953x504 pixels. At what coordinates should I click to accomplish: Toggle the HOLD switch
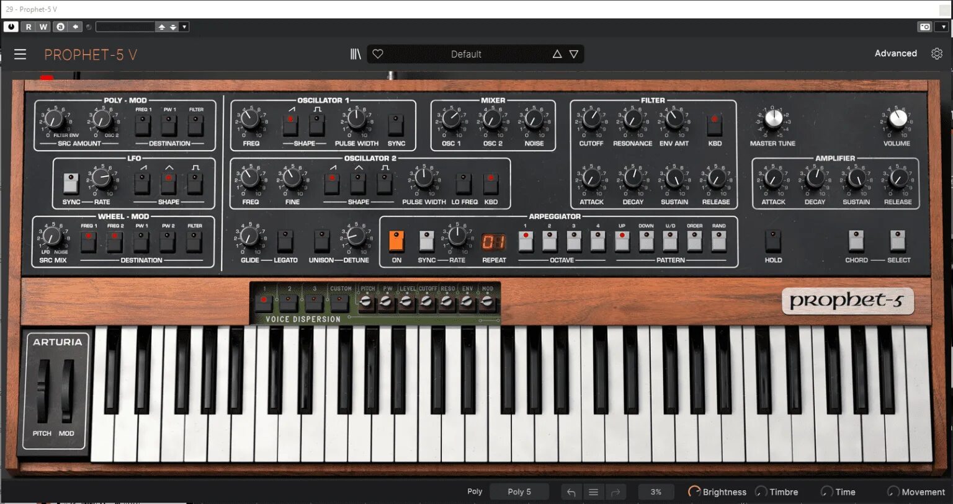[773, 241]
